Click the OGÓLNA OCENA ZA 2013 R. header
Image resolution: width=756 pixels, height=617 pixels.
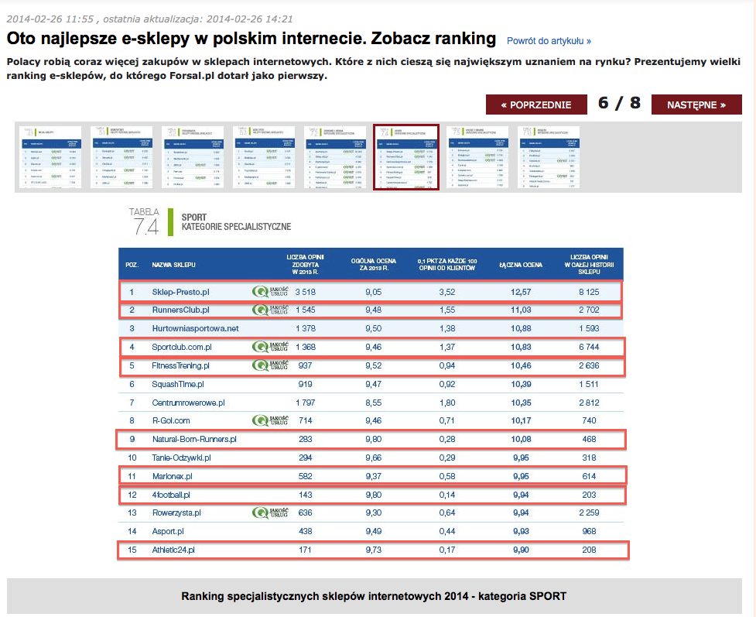point(373,264)
